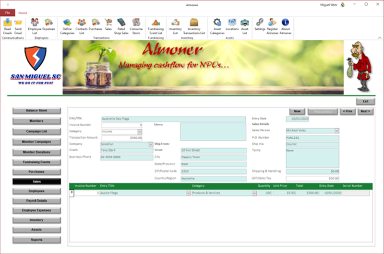Open the Employee List
The height and width of the screenshot is (254, 384).
(x=35, y=26)
